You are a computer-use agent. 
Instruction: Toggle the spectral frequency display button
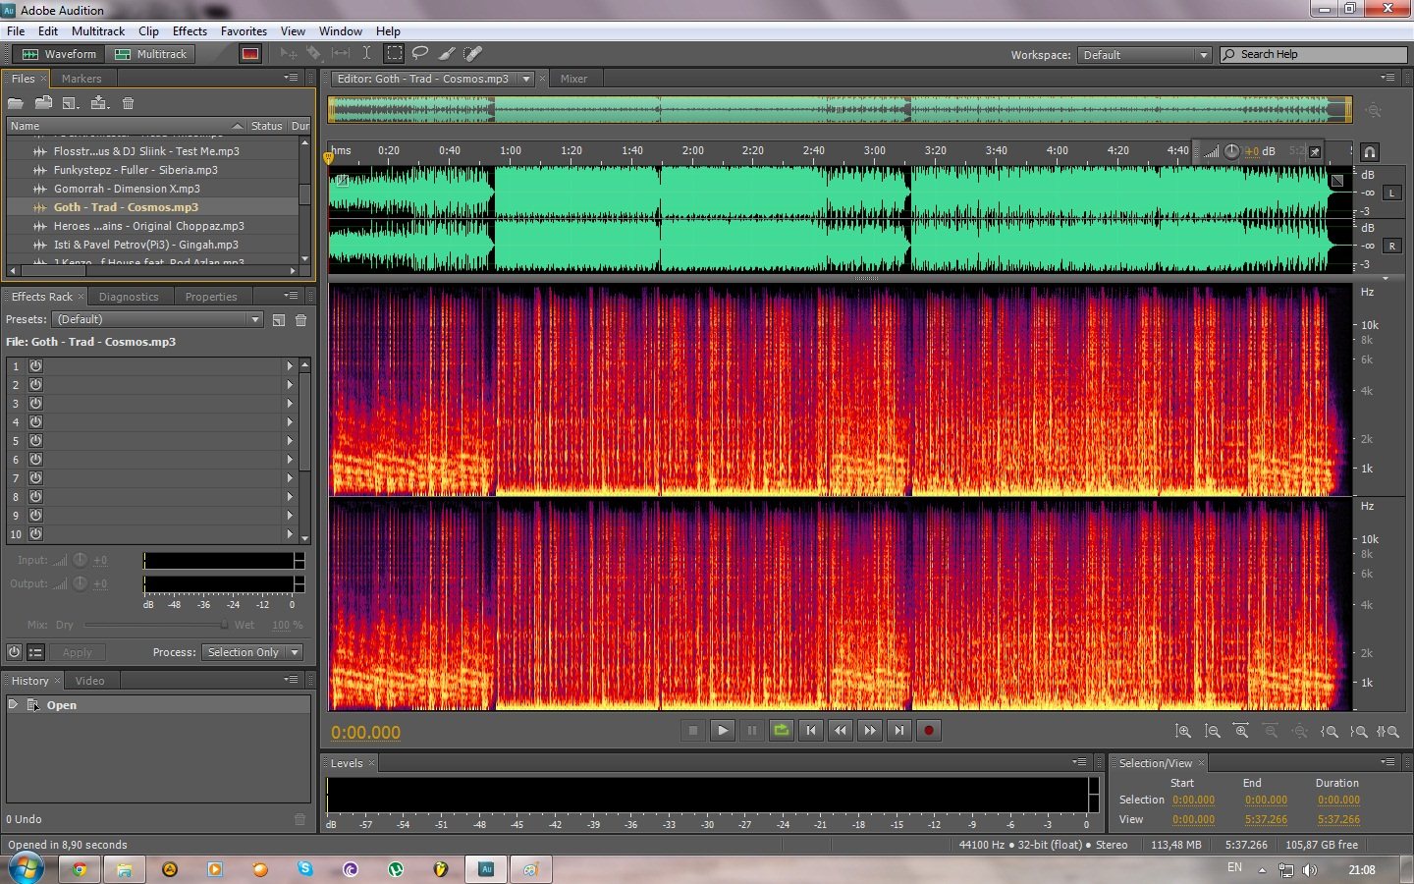pos(249,54)
